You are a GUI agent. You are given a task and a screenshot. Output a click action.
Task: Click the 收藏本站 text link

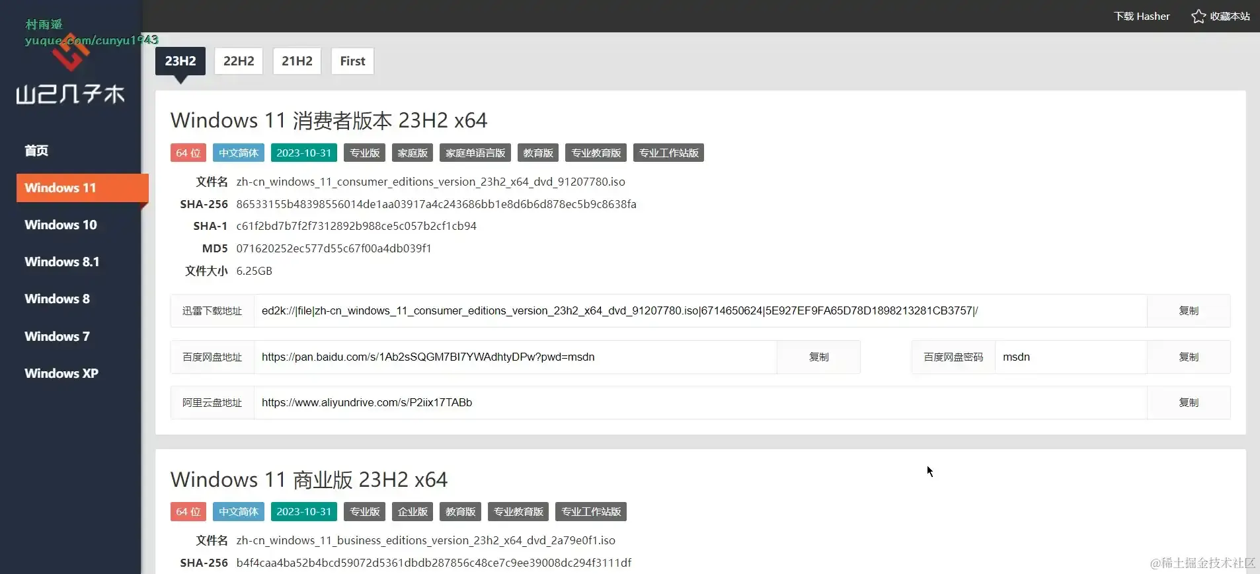click(x=1230, y=16)
